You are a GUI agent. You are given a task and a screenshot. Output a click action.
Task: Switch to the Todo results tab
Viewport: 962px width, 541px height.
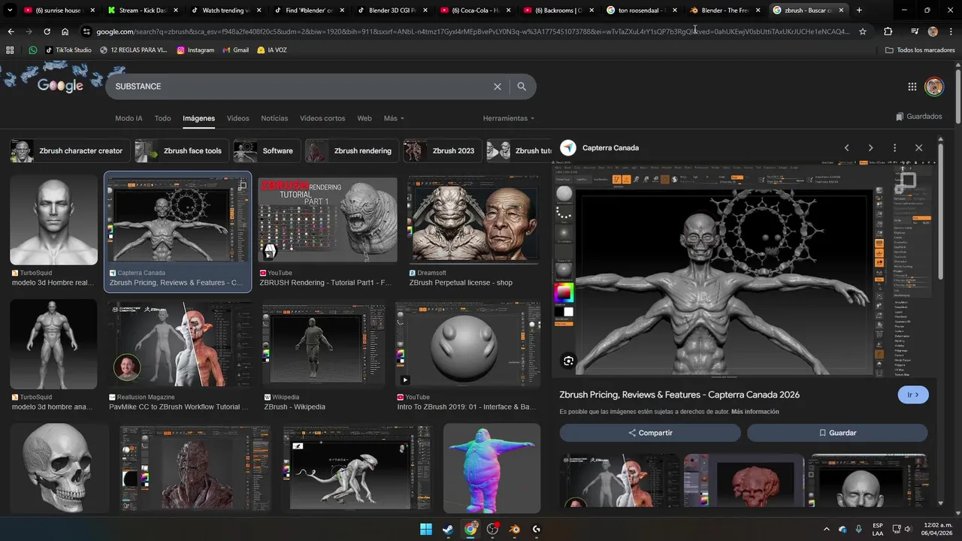(x=162, y=118)
